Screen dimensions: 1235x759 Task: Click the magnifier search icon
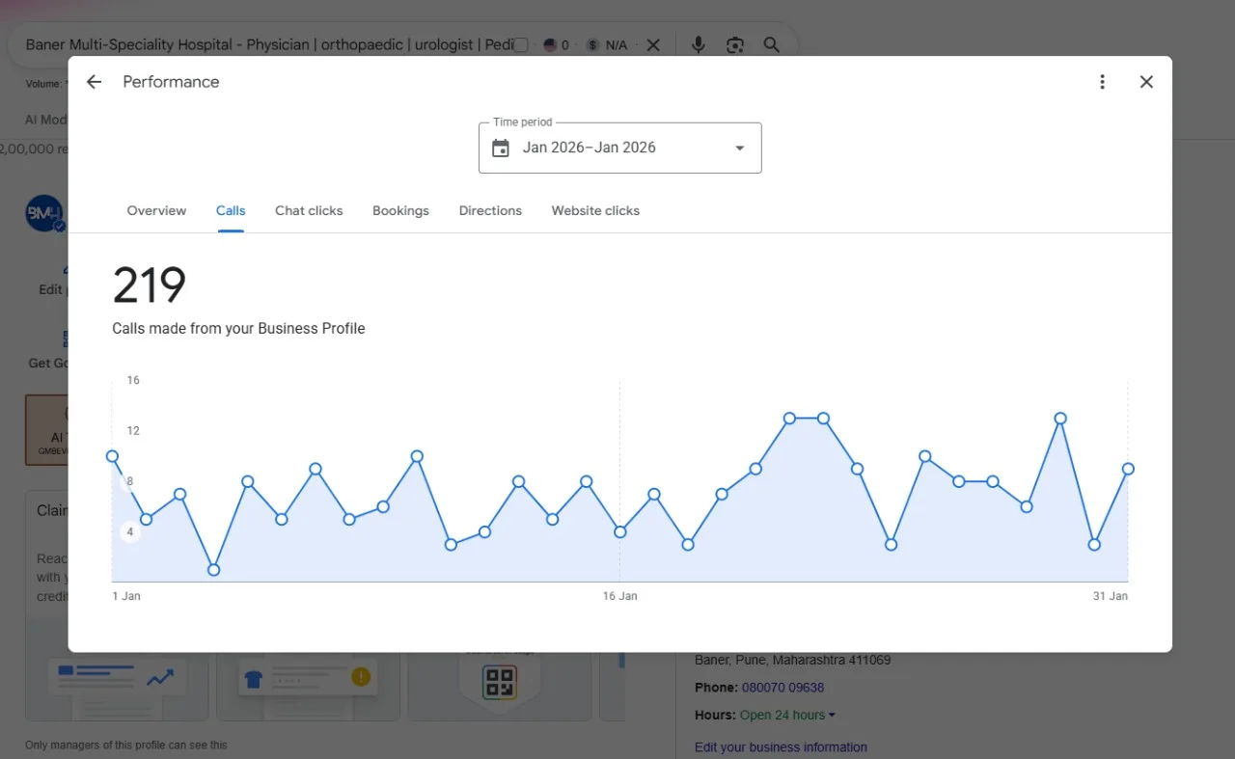coord(771,44)
